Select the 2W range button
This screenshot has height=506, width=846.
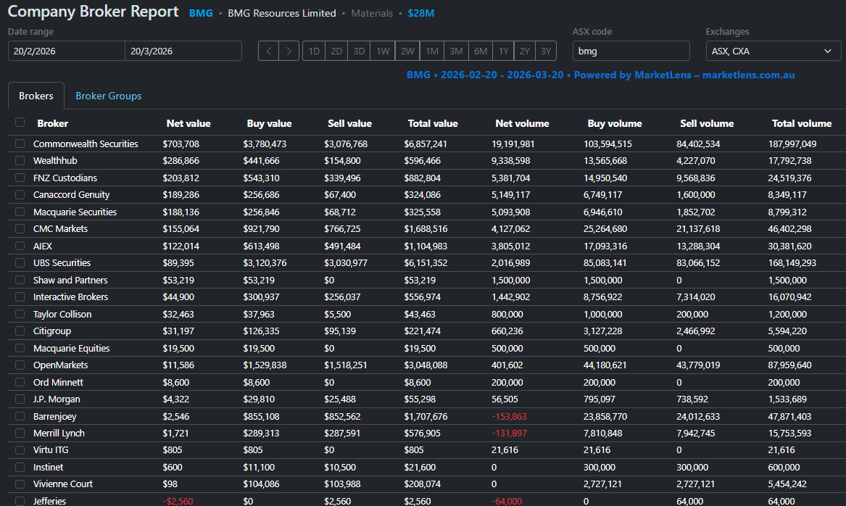coord(407,51)
